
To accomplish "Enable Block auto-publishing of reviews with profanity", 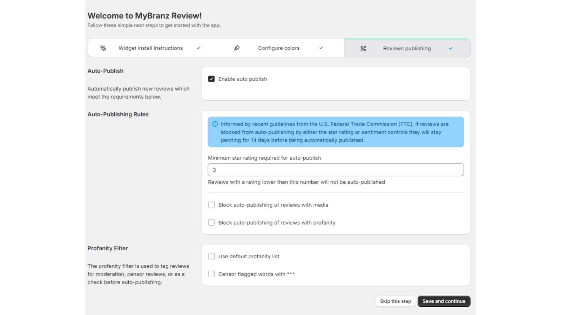I will (211, 223).
